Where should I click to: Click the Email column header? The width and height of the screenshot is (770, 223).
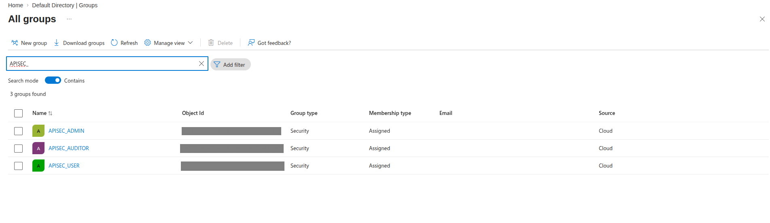[x=446, y=113]
